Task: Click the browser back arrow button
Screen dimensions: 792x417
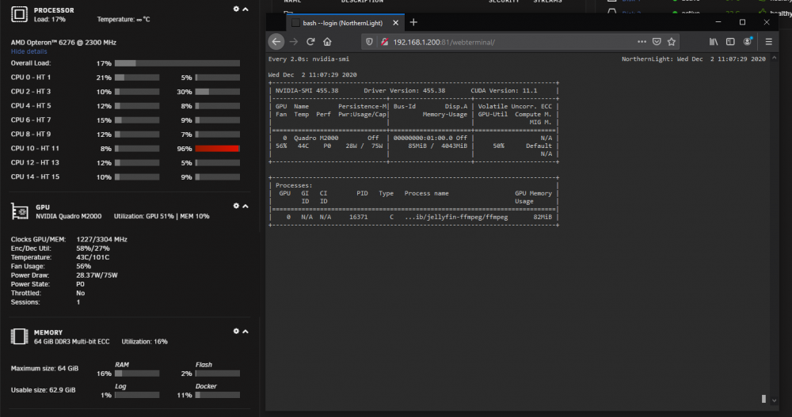Action: click(x=276, y=42)
